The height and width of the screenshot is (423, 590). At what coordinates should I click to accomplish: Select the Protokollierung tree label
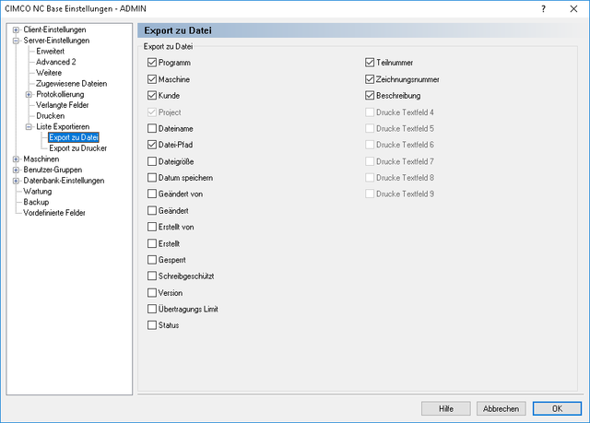point(60,94)
